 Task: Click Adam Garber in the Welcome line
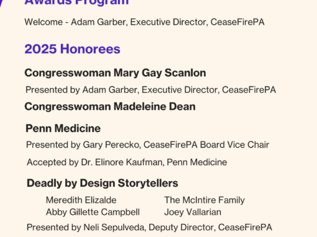coord(98,22)
